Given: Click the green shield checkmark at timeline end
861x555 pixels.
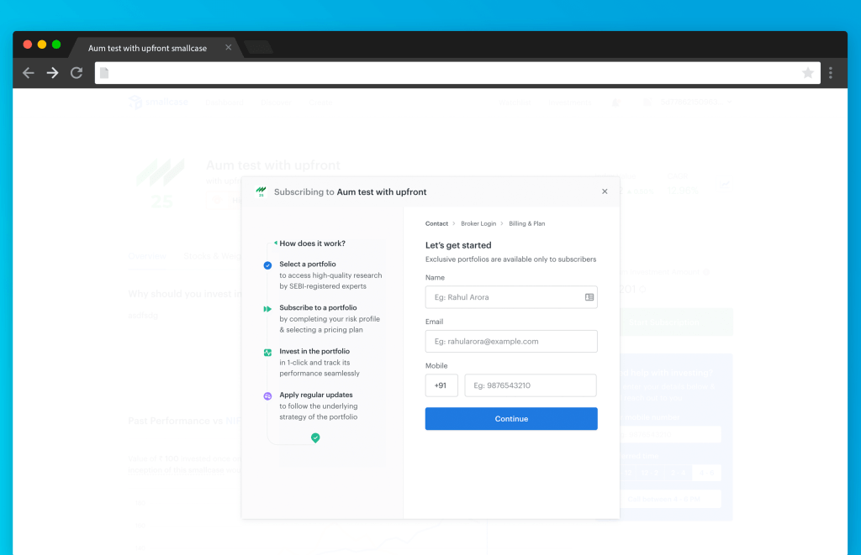Looking at the screenshot, I should pos(315,437).
